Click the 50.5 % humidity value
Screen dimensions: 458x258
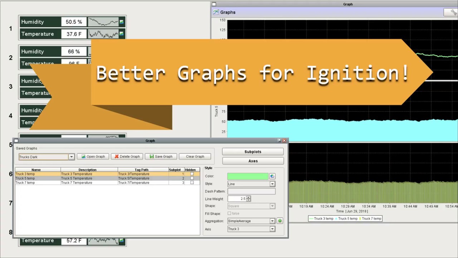click(74, 22)
